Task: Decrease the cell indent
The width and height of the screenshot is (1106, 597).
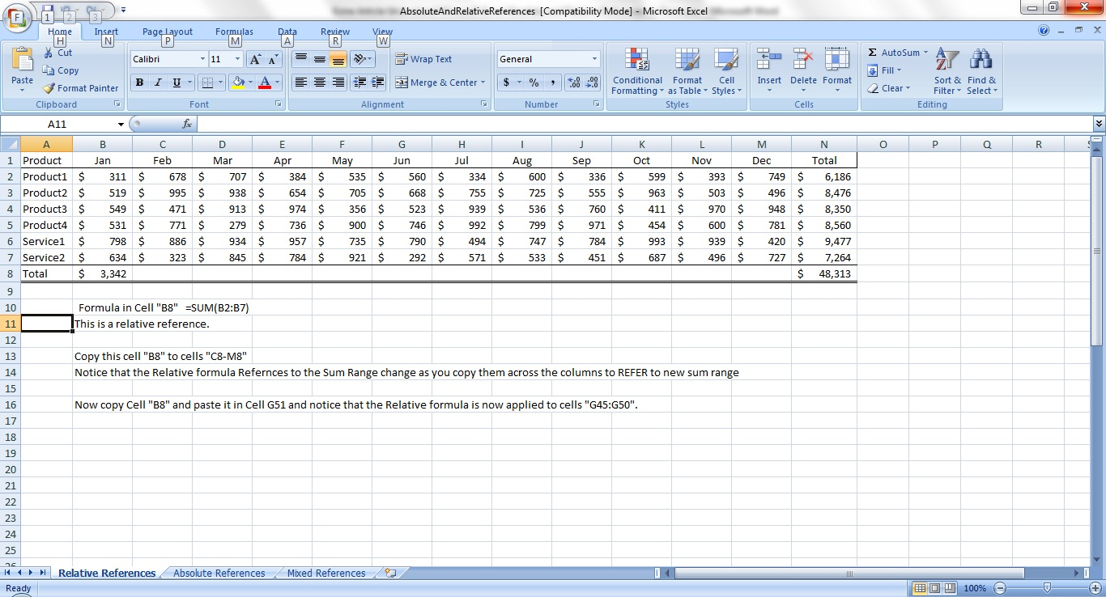Action: tap(359, 83)
